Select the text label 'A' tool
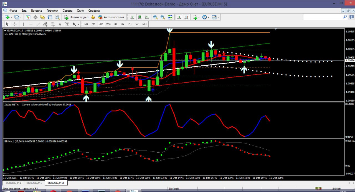This screenshot has height=192, width=355. click(60, 24)
